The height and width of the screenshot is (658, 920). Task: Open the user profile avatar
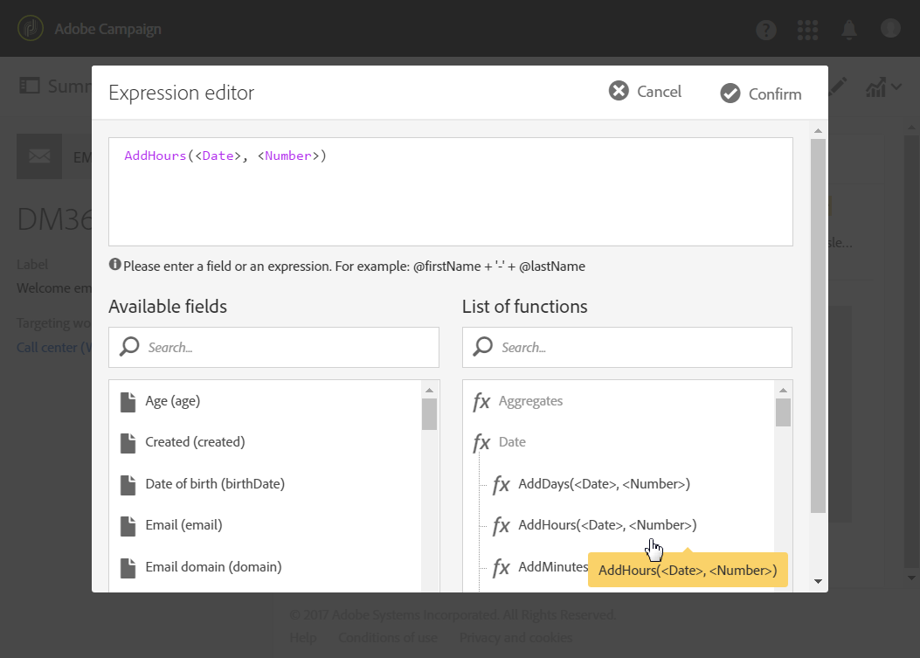click(890, 29)
